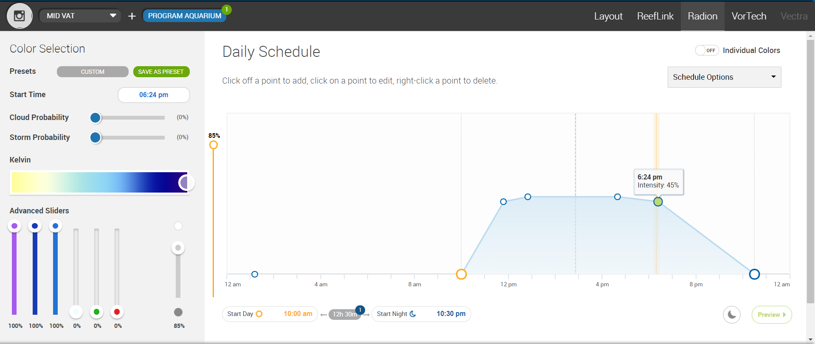Open the MID VAT tank dropdown
Image resolution: width=815 pixels, height=344 pixels.
click(81, 16)
